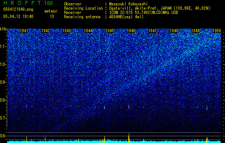
Task: Click the 1950 time marker
Action: click(217, 31)
